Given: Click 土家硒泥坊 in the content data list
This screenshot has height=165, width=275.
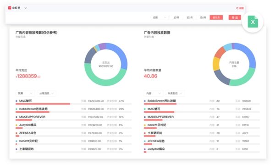Looking at the screenshot, I should [x=155, y=133].
